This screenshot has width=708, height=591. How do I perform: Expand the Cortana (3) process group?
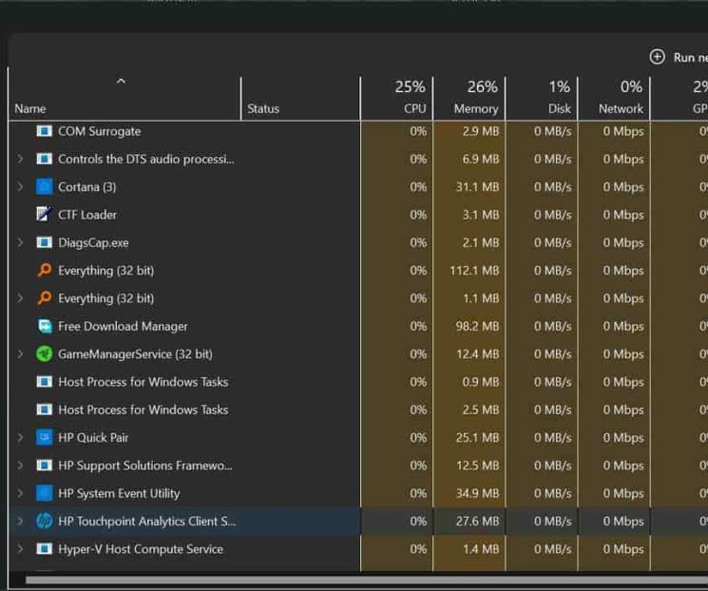click(20, 187)
